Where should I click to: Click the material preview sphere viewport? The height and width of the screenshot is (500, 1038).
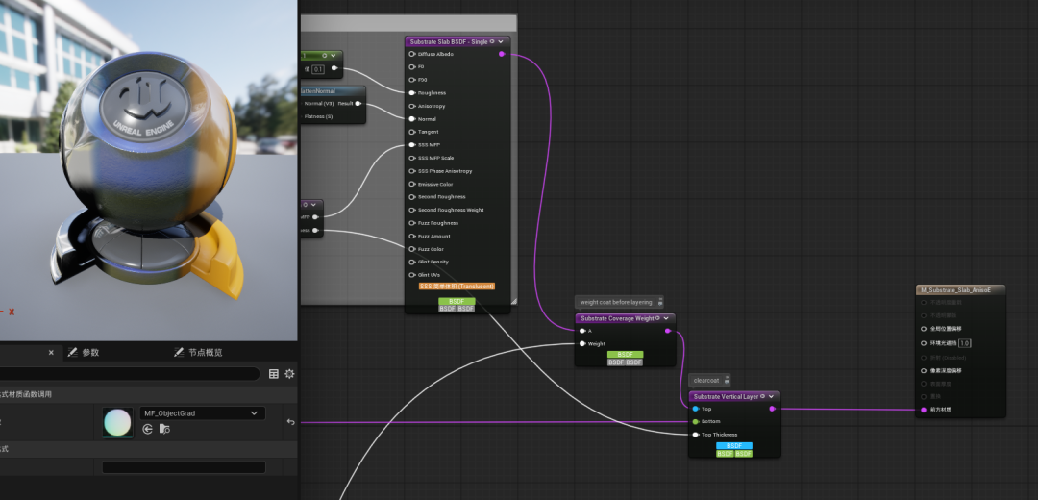pos(148,170)
